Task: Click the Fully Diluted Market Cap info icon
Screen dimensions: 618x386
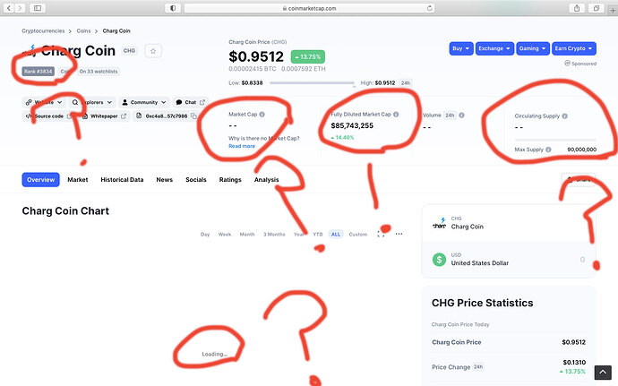Action: [x=396, y=115]
